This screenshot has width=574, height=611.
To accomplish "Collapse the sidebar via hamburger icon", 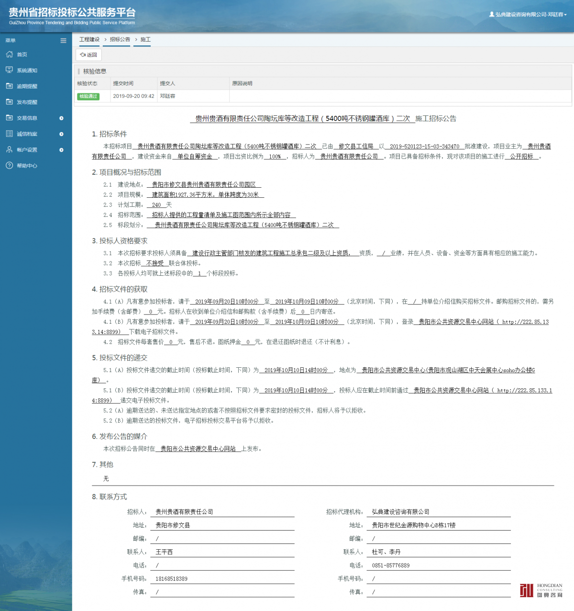I will click(63, 40).
